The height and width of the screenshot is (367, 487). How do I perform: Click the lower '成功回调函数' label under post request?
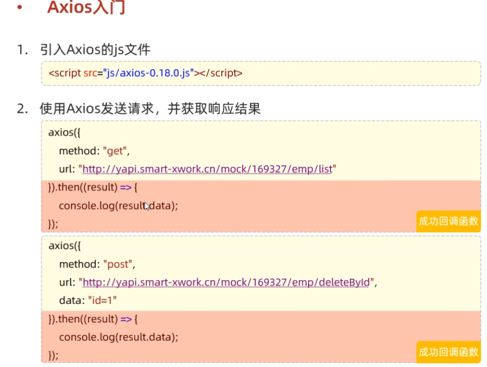448,352
